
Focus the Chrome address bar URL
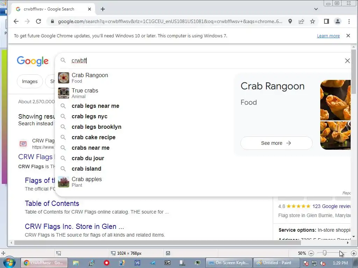click(x=170, y=21)
